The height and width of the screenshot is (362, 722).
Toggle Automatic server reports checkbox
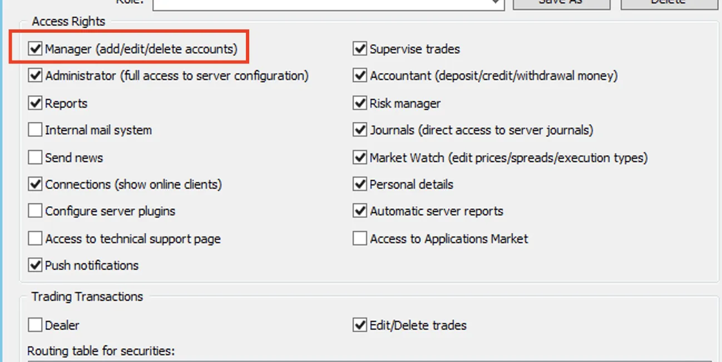coord(360,211)
